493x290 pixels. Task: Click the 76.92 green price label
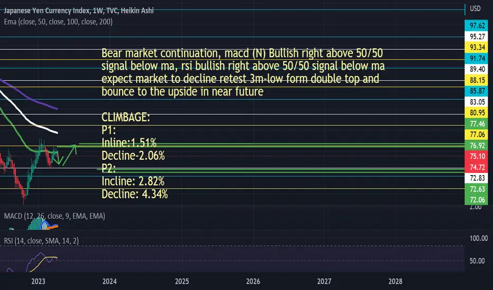point(477,146)
